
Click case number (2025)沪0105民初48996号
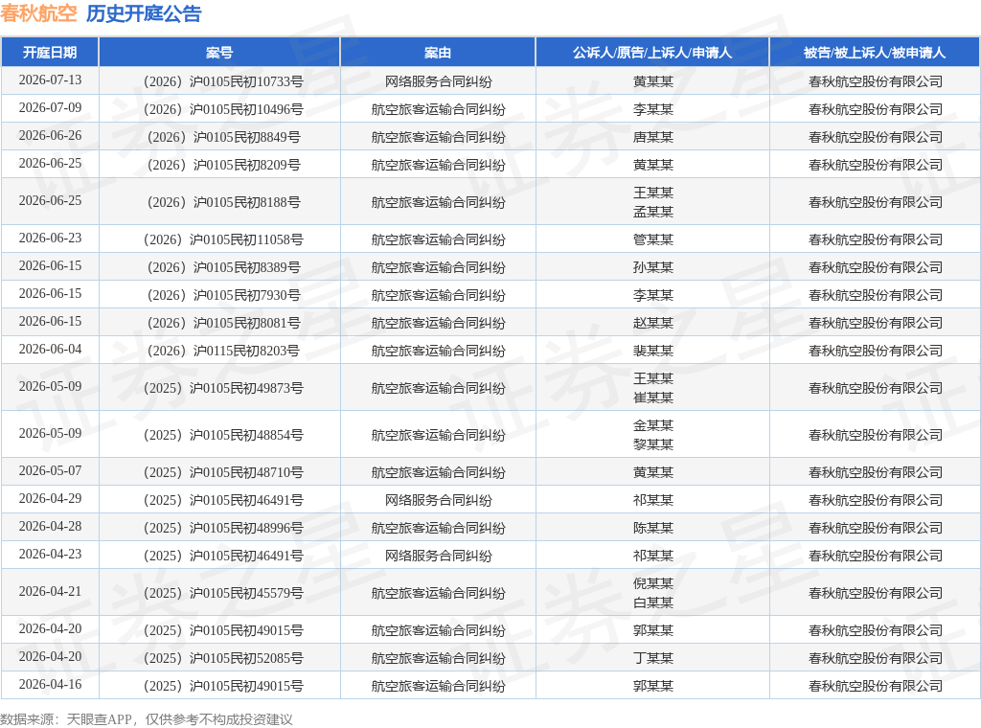click(x=223, y=529)
